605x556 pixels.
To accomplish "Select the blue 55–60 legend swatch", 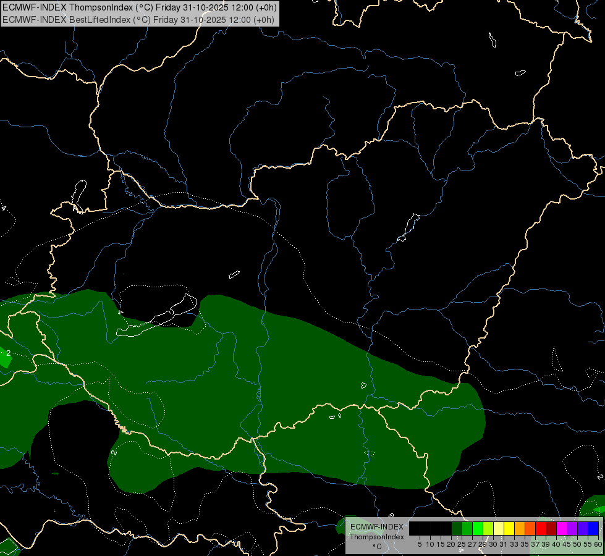I will [593, 528].
